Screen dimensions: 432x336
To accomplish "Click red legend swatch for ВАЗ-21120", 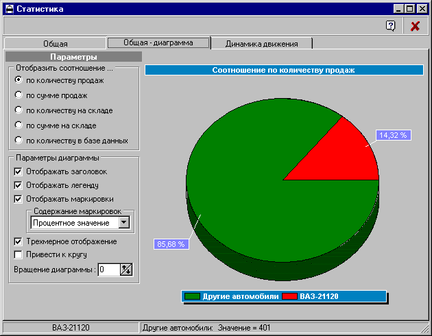I will point(289,296).
